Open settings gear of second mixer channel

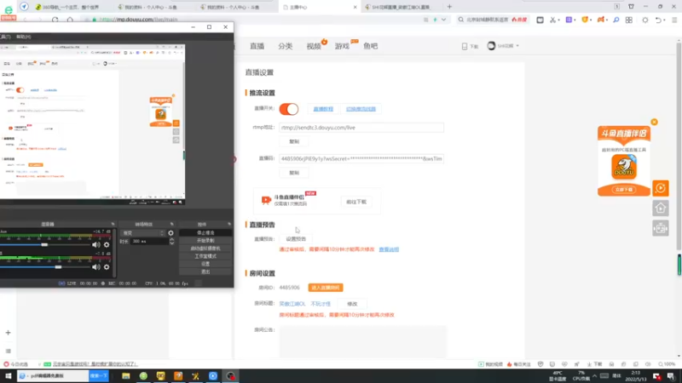pos(107,267)
